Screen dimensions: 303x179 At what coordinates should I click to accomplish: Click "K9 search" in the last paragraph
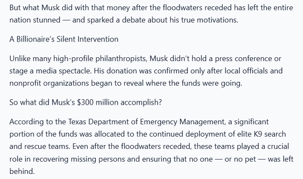point(270,134)
